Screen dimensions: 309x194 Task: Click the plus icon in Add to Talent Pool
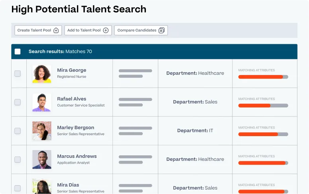(106, 30)
